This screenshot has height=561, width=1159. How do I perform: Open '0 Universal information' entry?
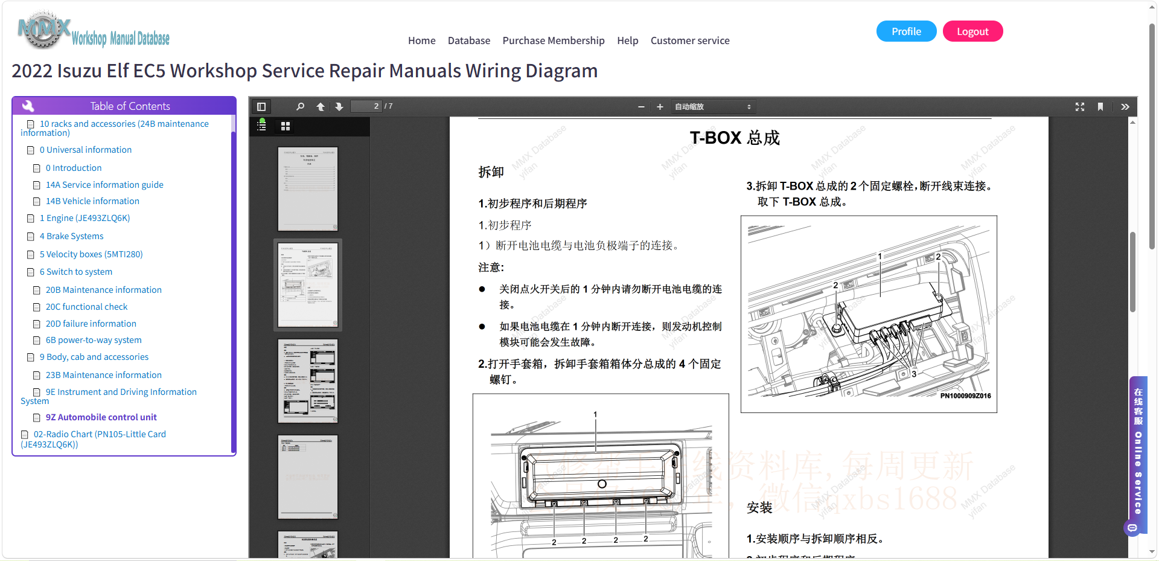(86, 150)
